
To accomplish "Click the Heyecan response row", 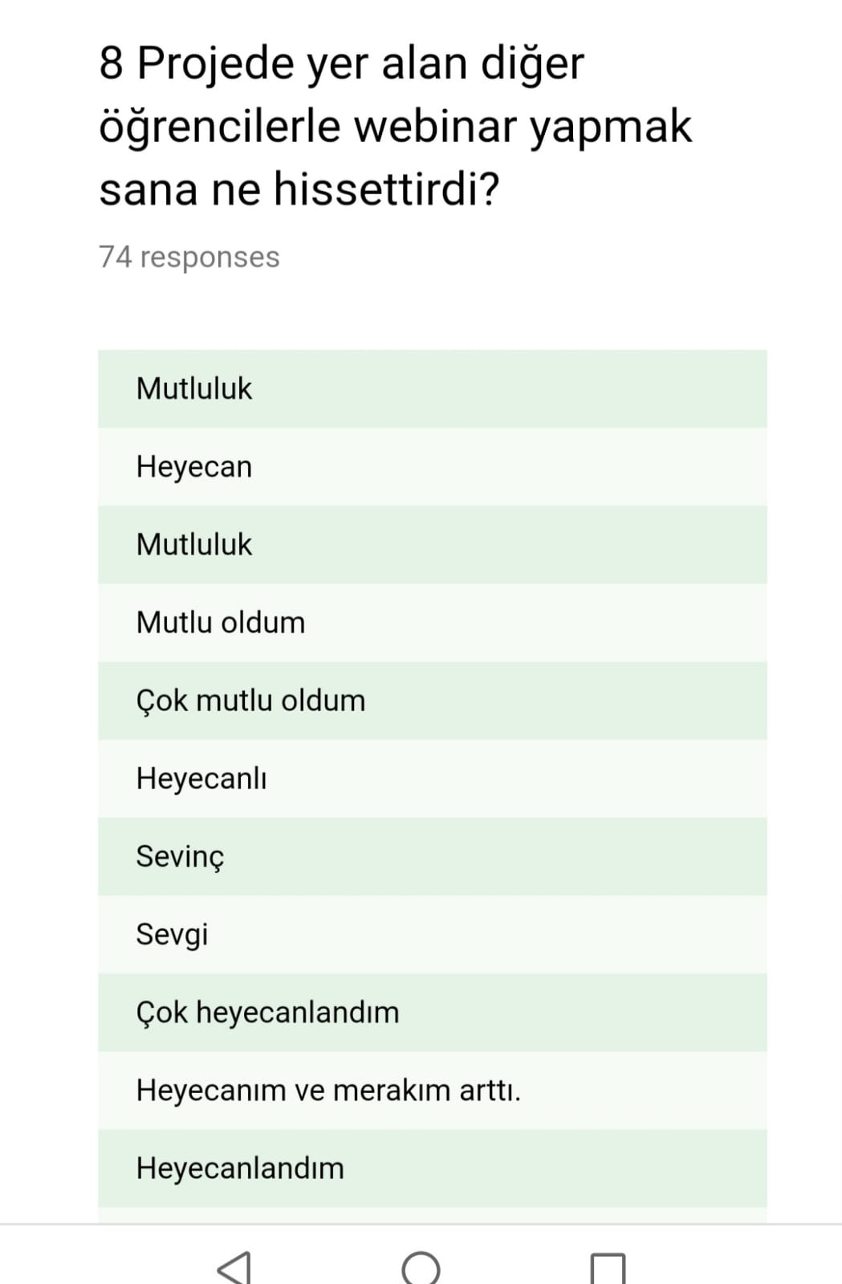I will 432,466.
